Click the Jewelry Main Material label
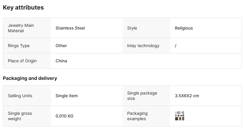 [21, 28]
